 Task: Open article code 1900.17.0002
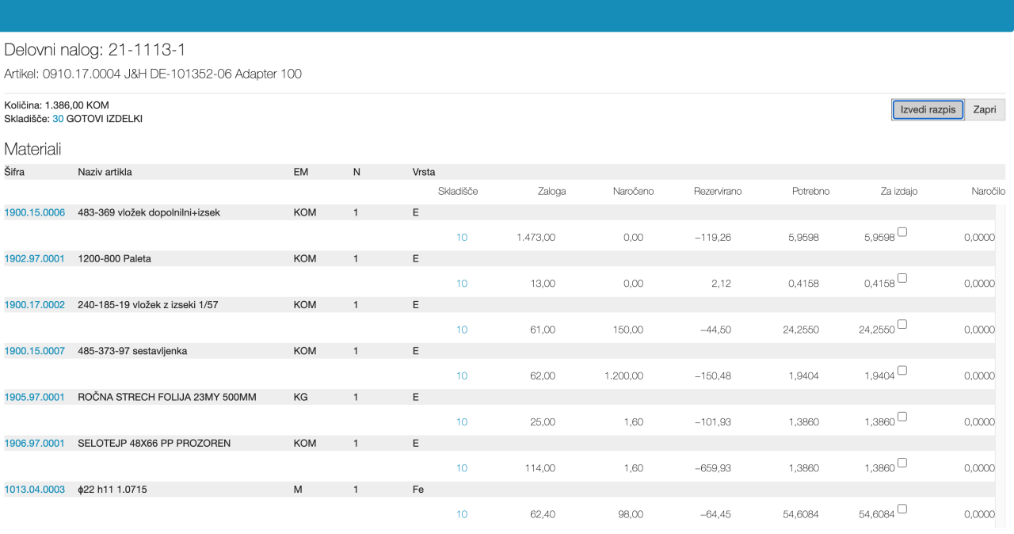35,305
